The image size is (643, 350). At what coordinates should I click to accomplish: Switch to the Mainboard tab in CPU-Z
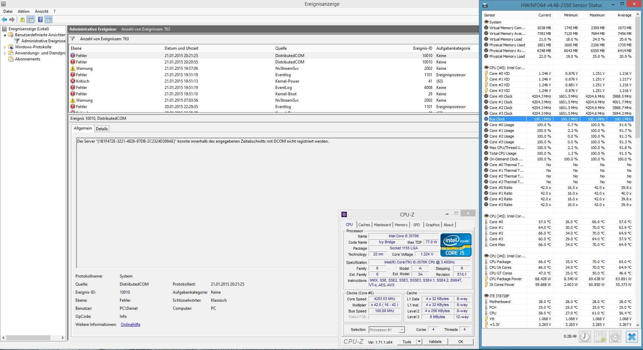click(x=382, y=225)
